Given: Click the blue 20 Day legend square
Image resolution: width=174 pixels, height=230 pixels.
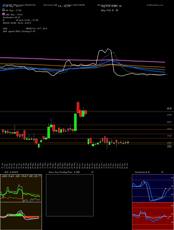Looking at the screenshot, I should coord(3,6).
